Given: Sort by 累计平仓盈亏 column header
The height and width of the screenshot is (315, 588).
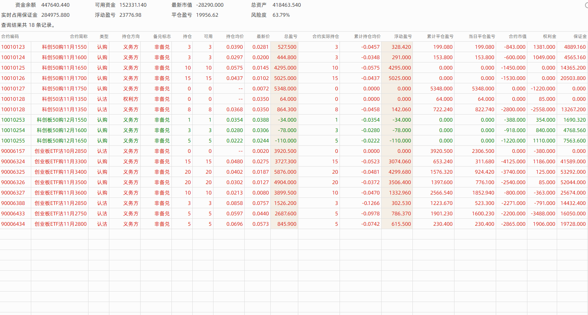Looking at the screenshot, I should click(x=440, y=36).
